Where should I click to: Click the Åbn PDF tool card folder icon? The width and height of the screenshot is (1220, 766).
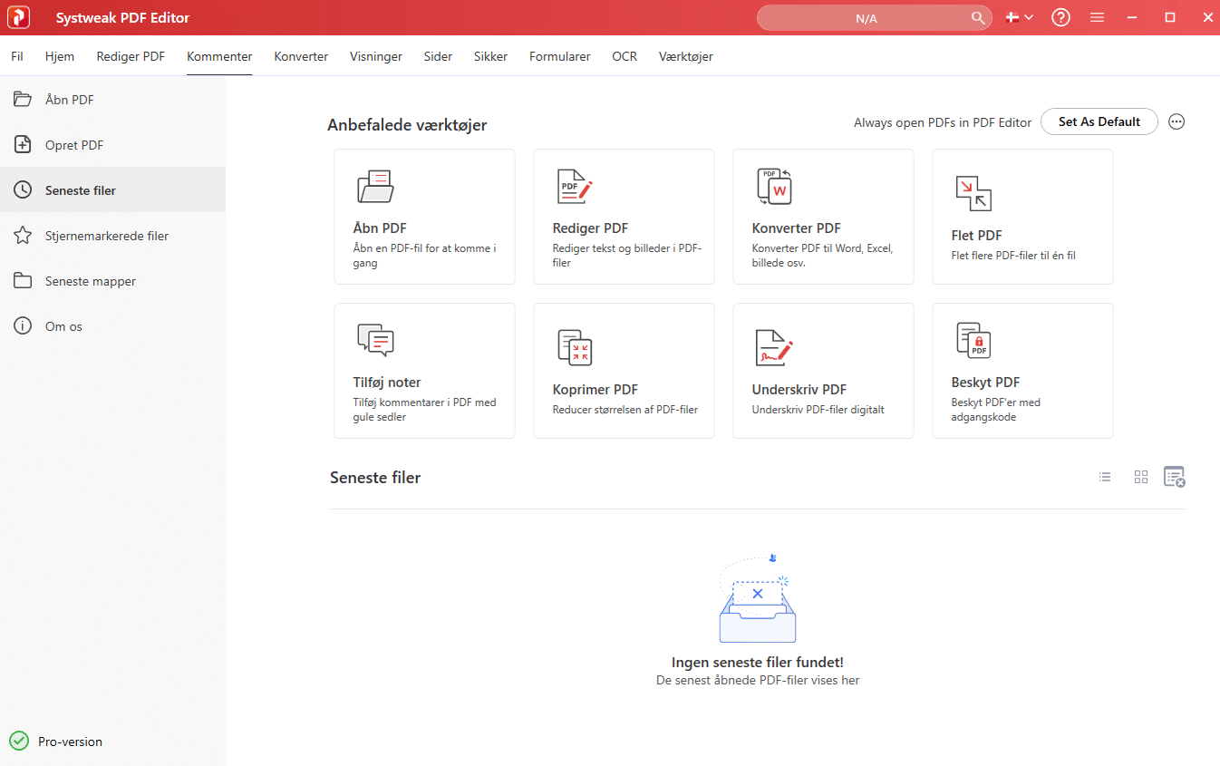(x=375, y=186)
